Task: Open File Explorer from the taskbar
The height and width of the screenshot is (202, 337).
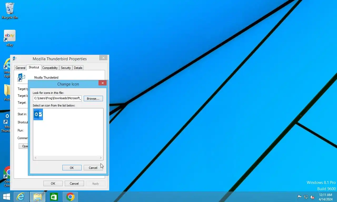Action: tap(38, 197)
